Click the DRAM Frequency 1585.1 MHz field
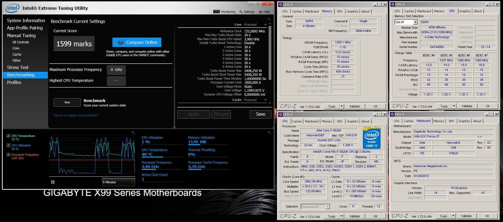The width and height of the screenshot is (503, 222). point(343,42)
